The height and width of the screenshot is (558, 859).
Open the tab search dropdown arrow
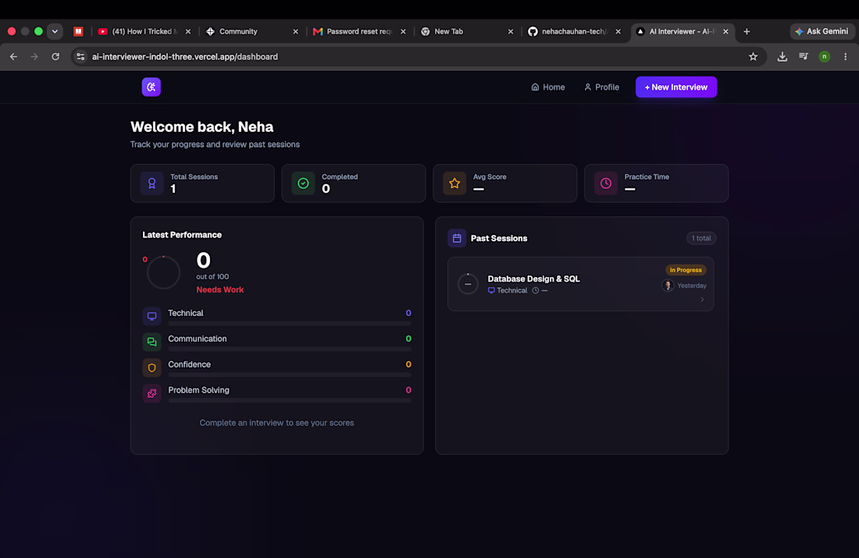click(55, 31)
